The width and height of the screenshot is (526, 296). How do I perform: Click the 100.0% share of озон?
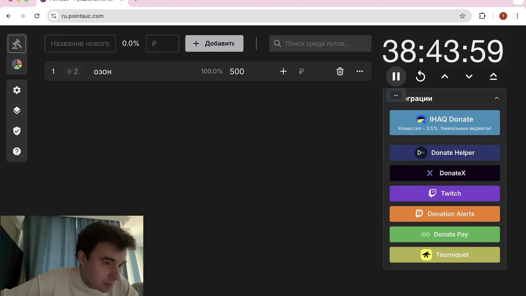click(212, 72)
